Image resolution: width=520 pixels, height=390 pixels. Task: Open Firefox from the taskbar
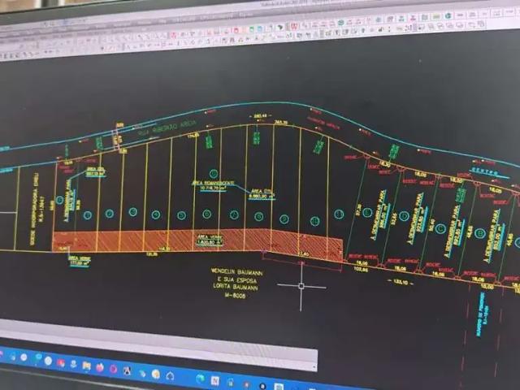pyautogui.click(x=100, y=367)
